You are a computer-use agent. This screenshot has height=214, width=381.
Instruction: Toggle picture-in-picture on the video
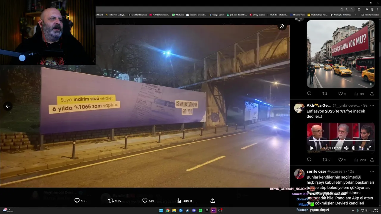pos(361,148)
